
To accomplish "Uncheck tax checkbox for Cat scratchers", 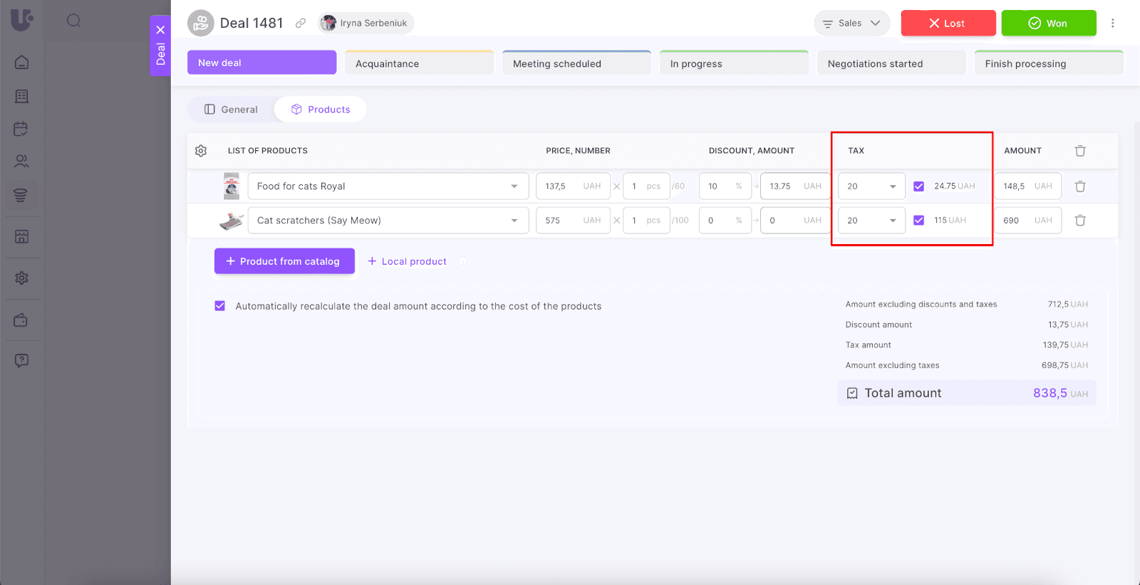I will click(x=918, y=221).
